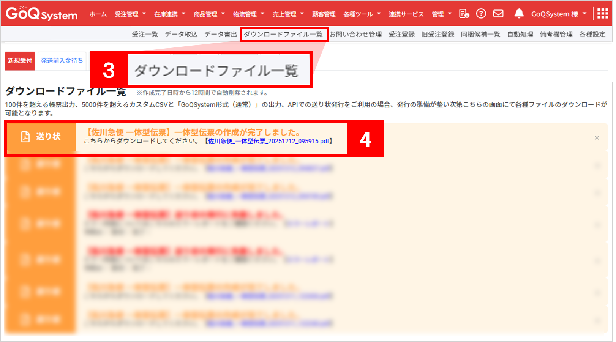Open the apps grid menu icon
Screen dimensions: 616x342
(x=603, y=14)
